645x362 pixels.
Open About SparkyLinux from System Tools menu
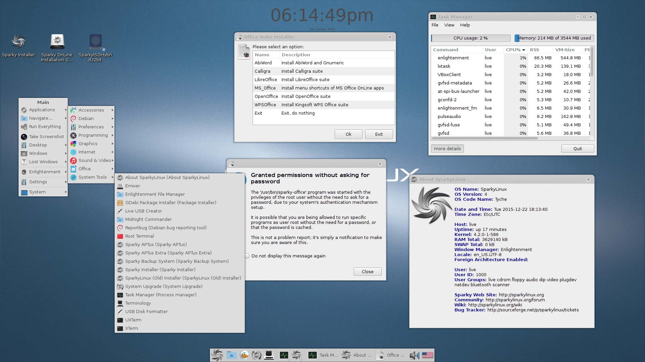click(180, 177)
